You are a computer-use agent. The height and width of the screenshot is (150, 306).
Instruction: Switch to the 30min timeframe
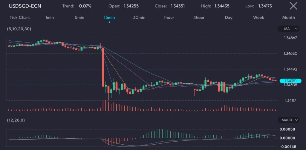pyautogui.click(x=139, y=17)
